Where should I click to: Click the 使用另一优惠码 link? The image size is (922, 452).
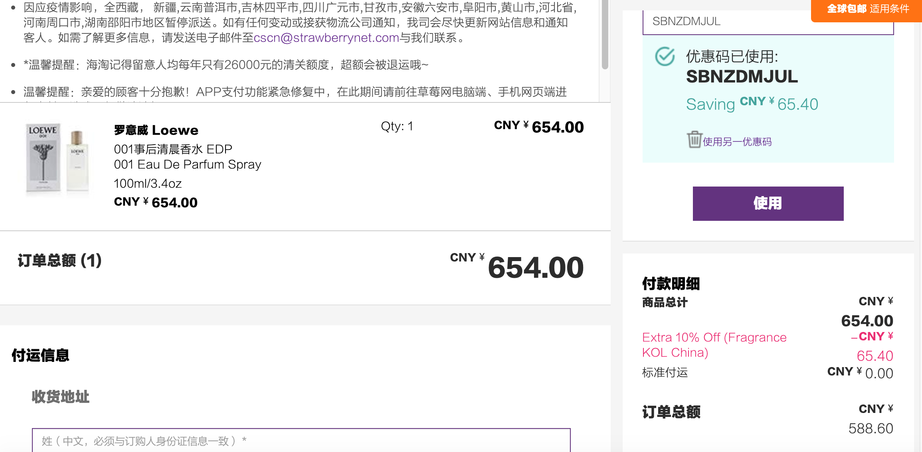click(737, 142)
